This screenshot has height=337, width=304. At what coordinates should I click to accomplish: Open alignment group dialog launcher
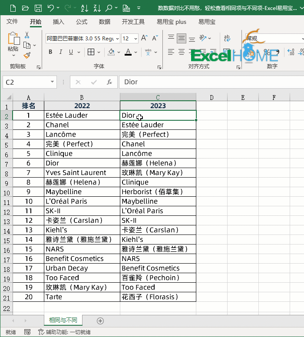pyautogui.click(x=238, y=67)
